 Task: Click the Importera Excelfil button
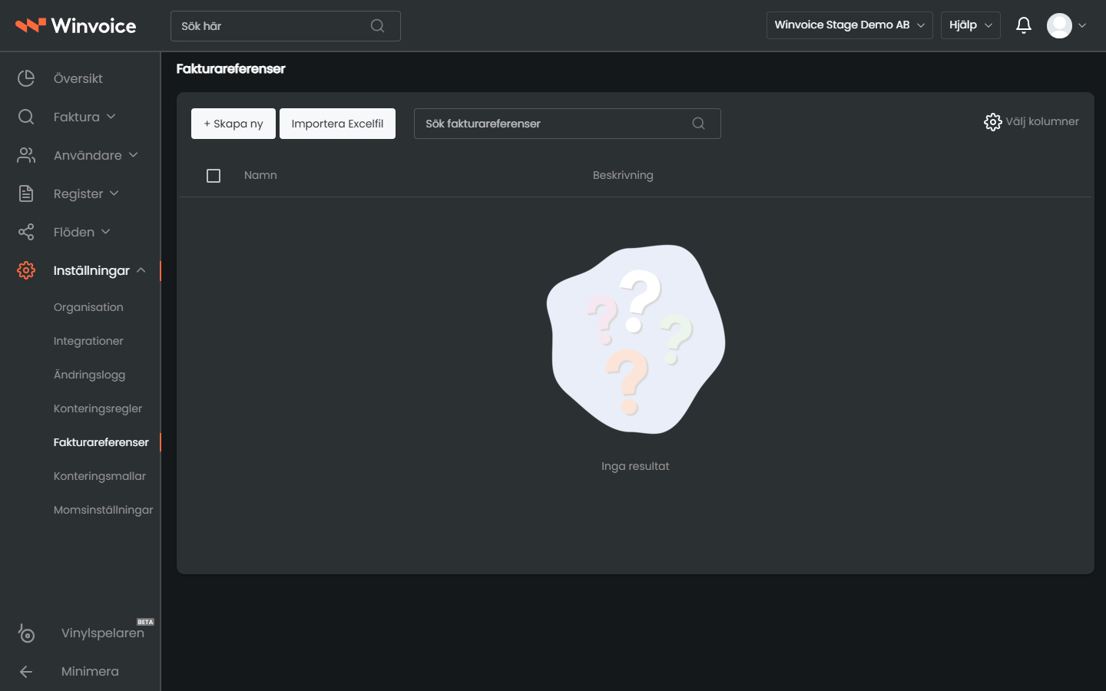coord(337,124)
